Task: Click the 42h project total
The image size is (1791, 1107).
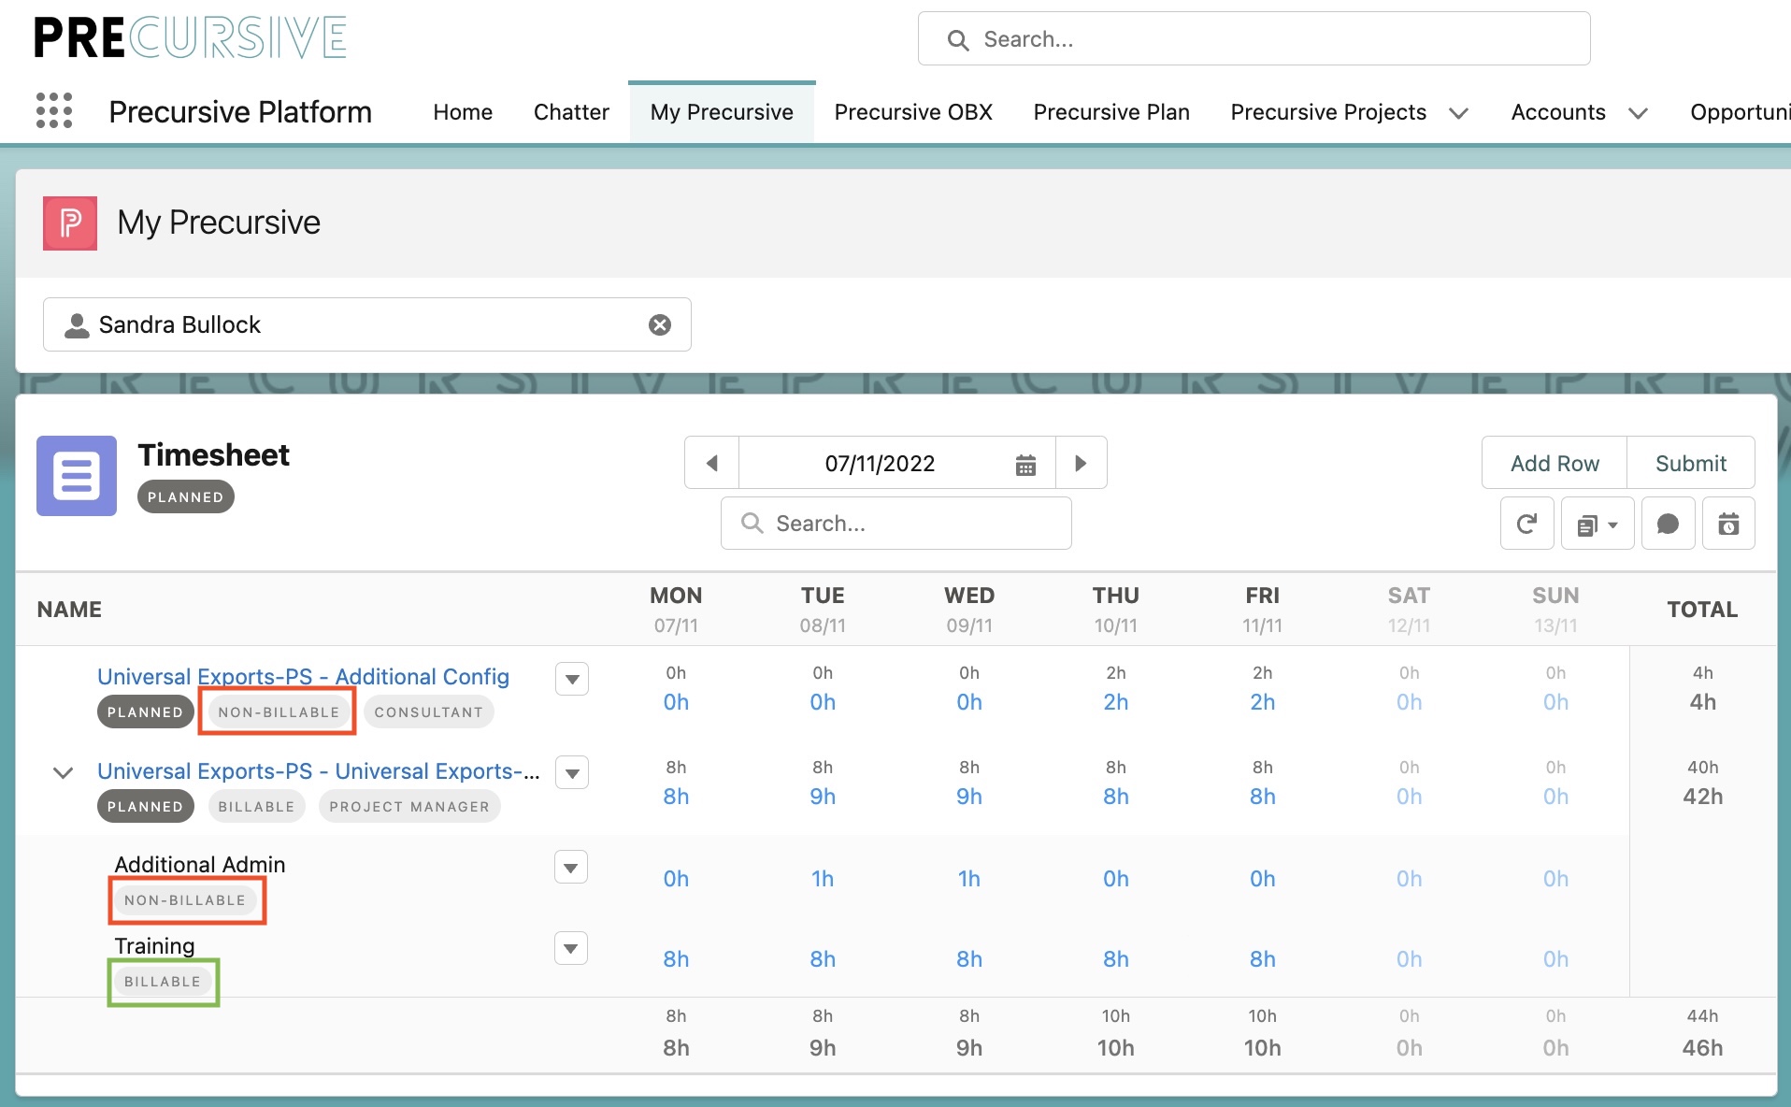Action: [x=1702, y=797]
